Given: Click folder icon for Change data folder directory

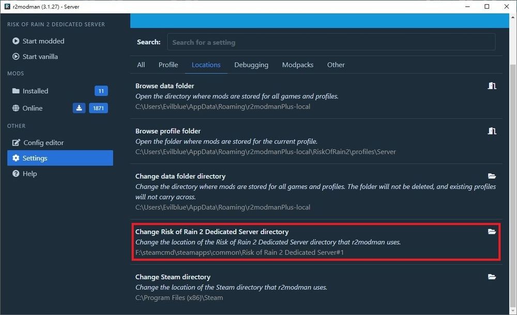Looking at the screenshot, I should coord(492,176).
